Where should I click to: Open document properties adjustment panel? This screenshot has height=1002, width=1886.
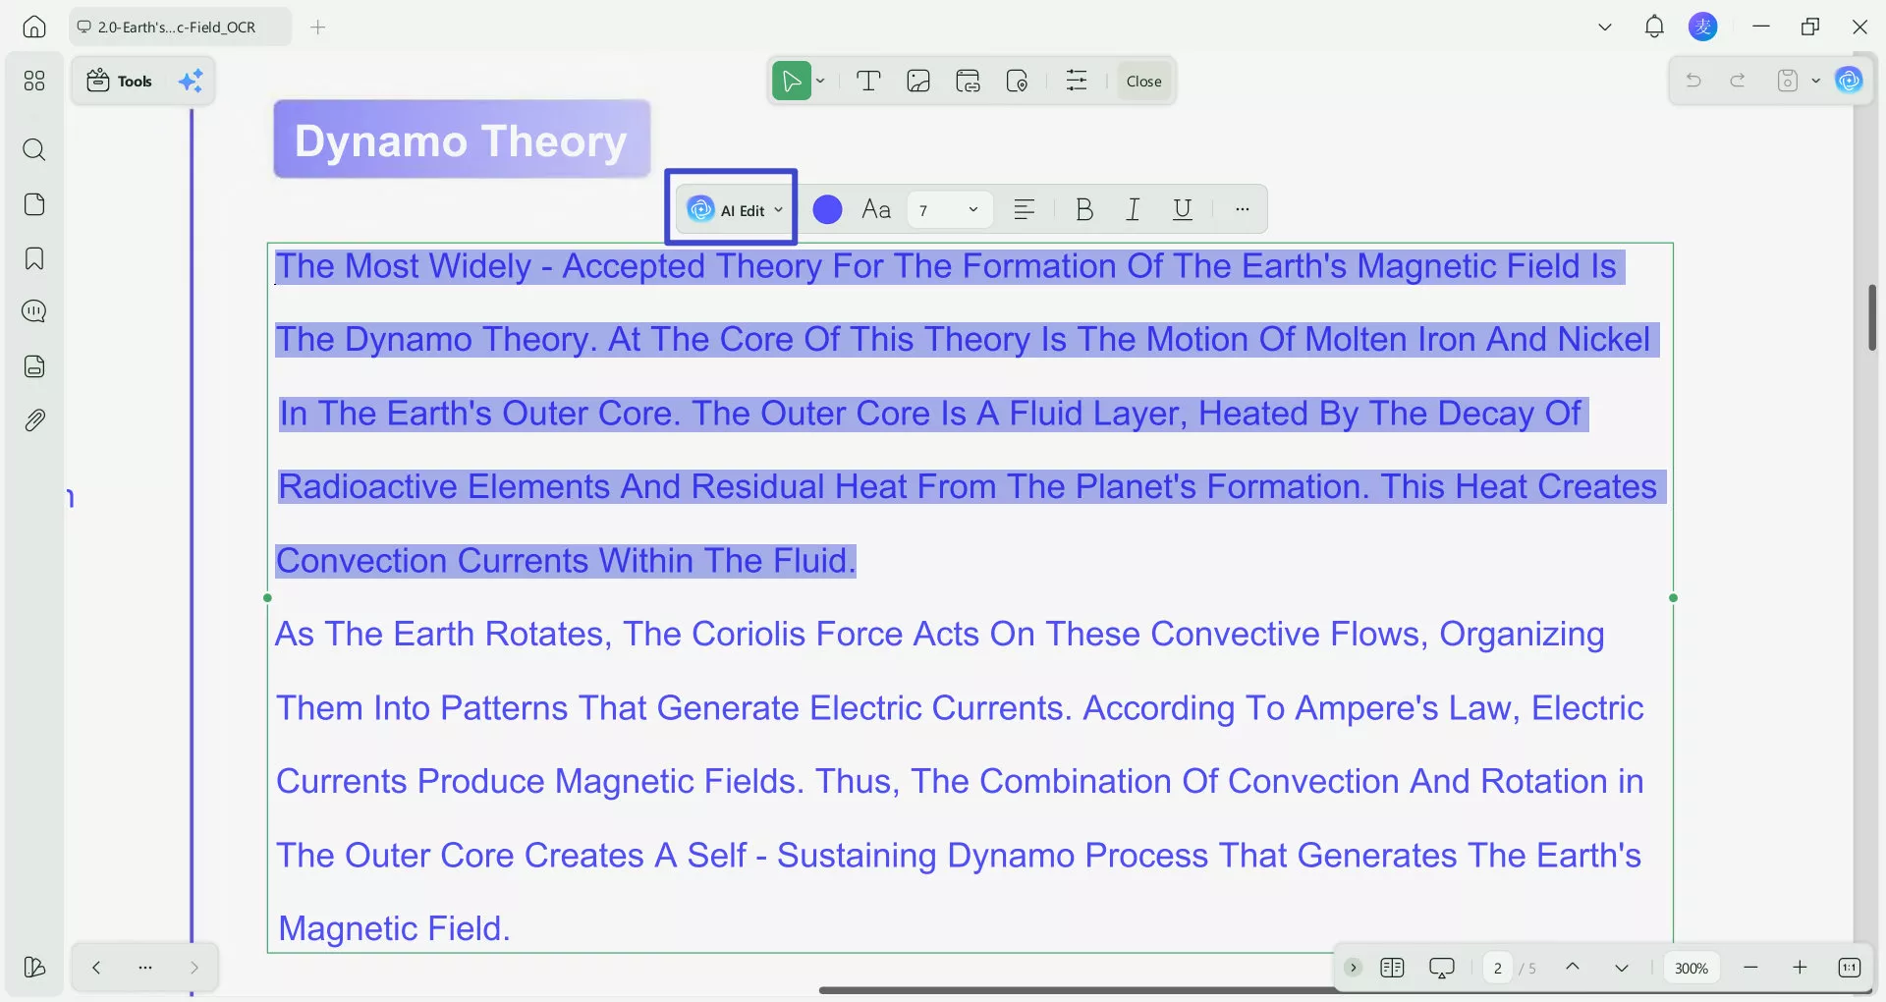pos(1077,81)
